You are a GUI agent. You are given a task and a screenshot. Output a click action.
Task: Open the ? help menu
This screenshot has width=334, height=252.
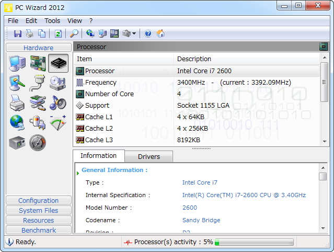pyautogui.click(x=91, y=21)
